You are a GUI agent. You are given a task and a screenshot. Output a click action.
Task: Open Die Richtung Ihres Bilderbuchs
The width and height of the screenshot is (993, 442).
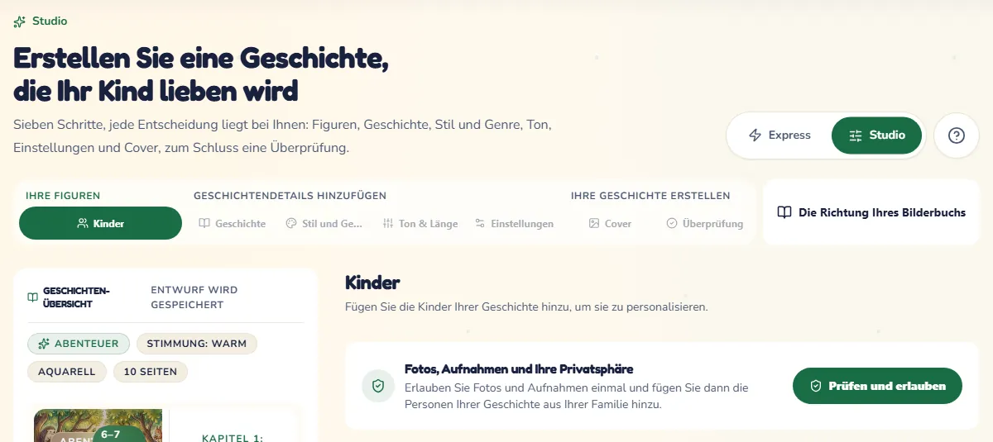click(x=871, y=212)
